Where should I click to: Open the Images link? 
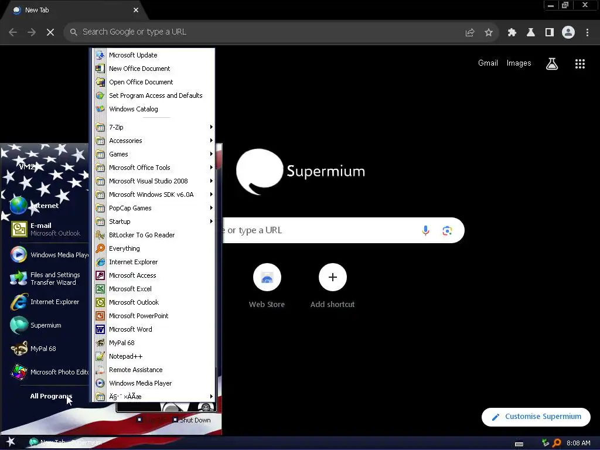[519, 63]
